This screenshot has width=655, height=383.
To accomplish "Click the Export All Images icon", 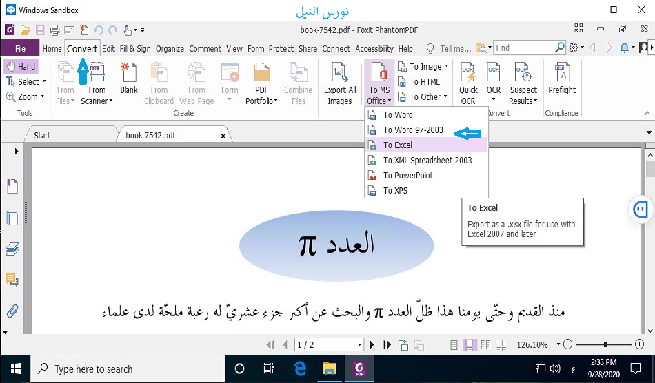I will [339, 83].
